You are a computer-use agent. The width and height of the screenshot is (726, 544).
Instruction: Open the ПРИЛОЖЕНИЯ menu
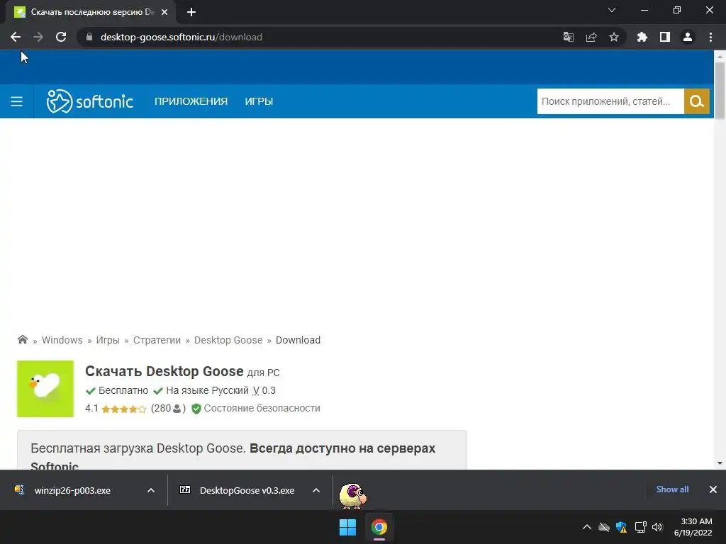pos(191,101)
